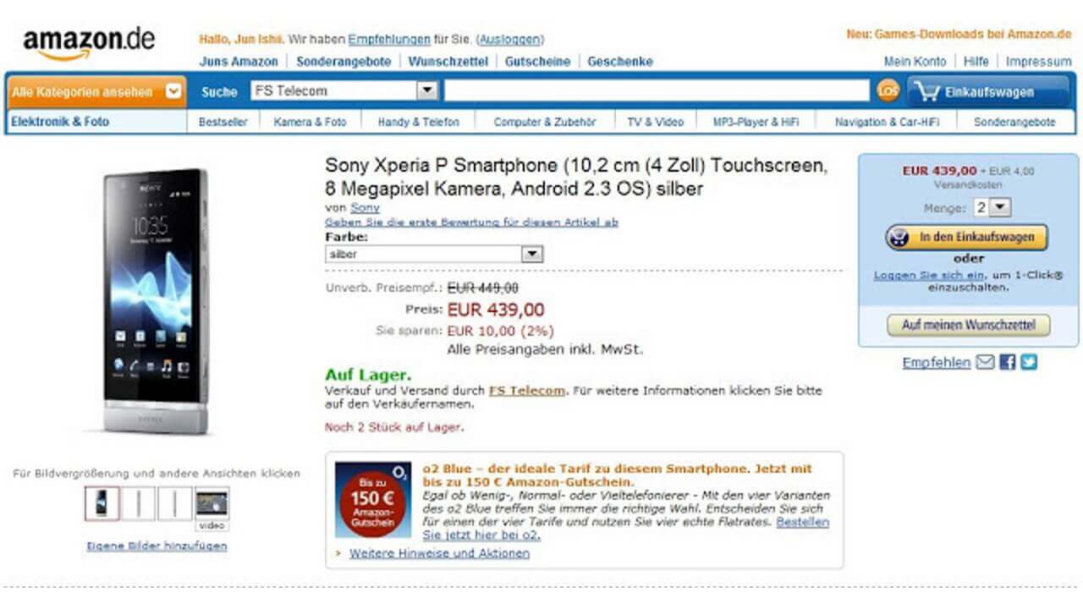Image resolution: width=1083 pixels, height=609 pixels.
Task: Click the amazon.de logo
Action: pos(89,43)
